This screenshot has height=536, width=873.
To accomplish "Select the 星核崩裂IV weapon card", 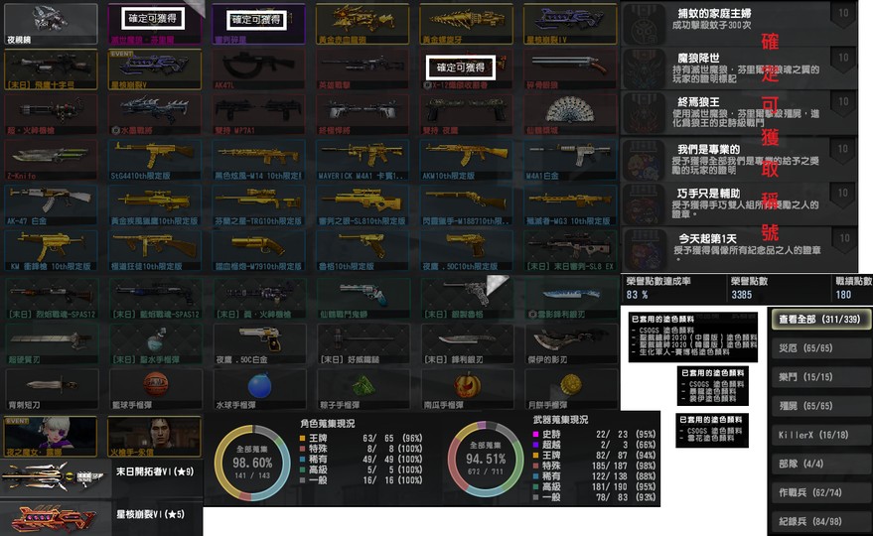I will [570, 24].
